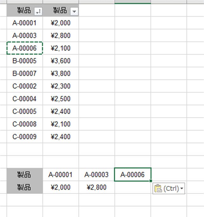This screenshot has height=217, width=204.
Task: Select cell C-00002
Action: click(x=25, y=86)
